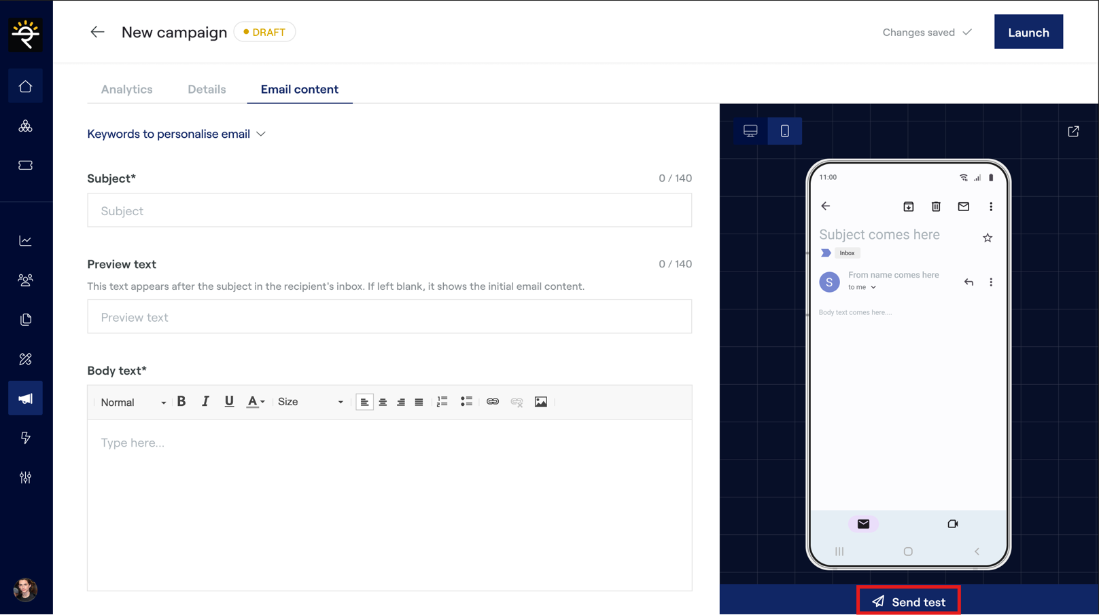The height and width of the screenshot is (615, 1099).
Task: Open external preview in new window
Action: click(1073, 131)
